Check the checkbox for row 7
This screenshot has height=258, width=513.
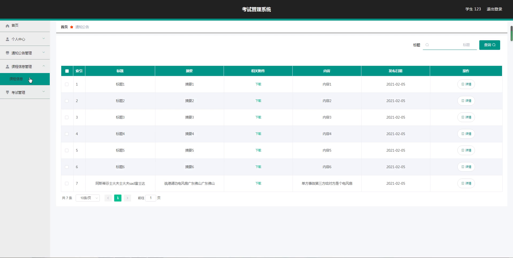tap(67, 183)
